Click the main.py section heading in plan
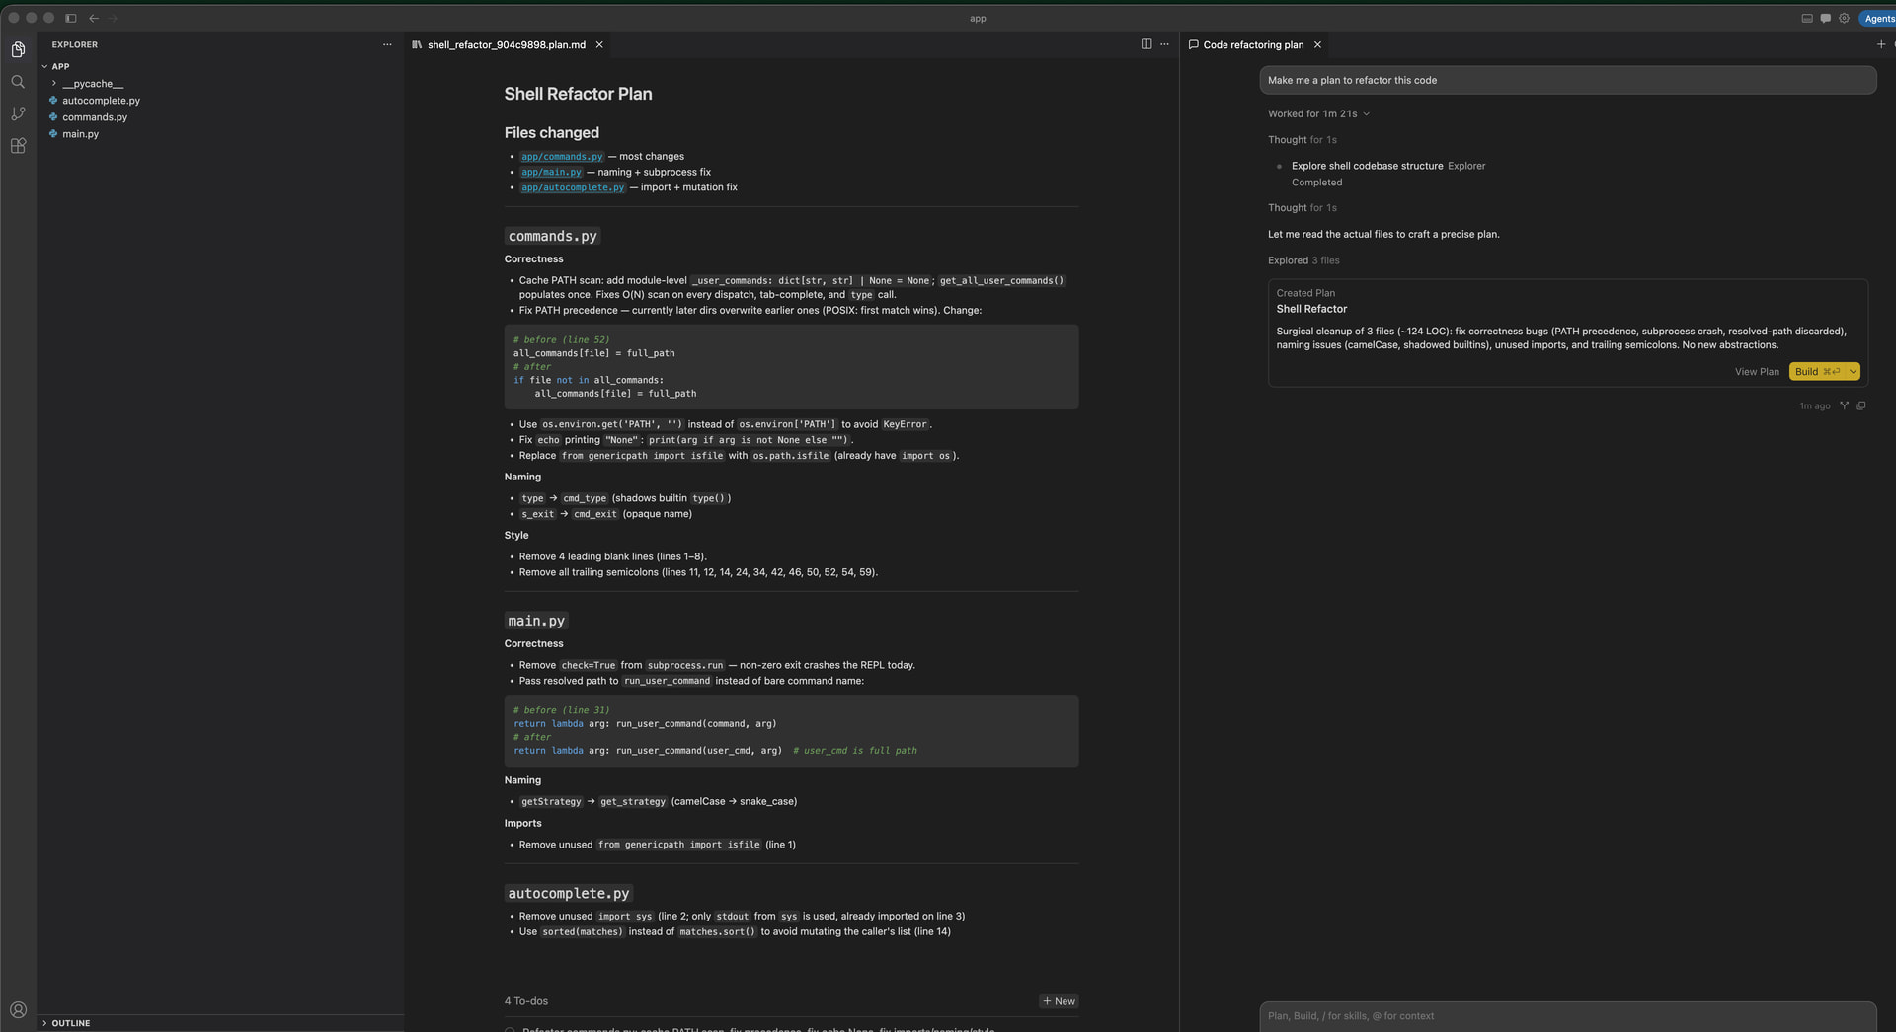The image size is (1896, 1032). click(536, 621)
